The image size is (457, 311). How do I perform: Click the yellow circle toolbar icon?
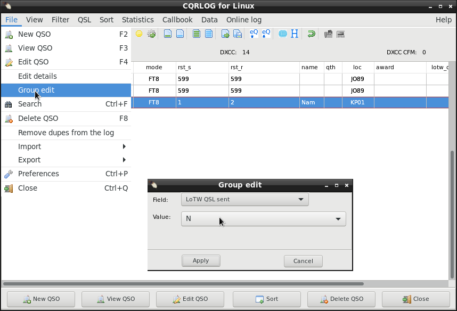pyautogui.click(x=139, y=34)
